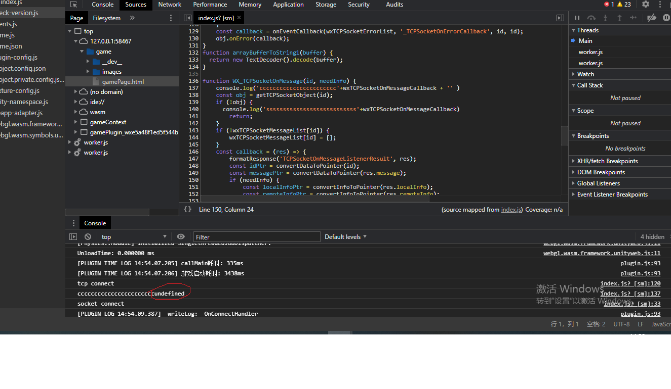This screenshot has height=389, width=671.
Task: Create a live expression with eye icon
Action: click(181, 236)
